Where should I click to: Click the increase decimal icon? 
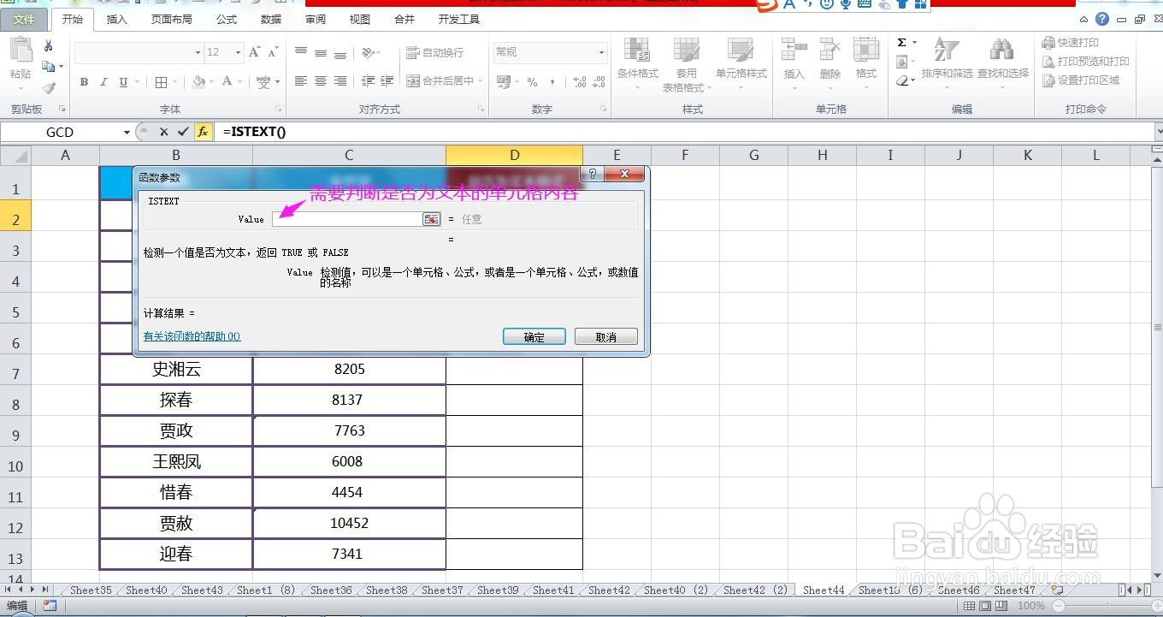(580, 82)
